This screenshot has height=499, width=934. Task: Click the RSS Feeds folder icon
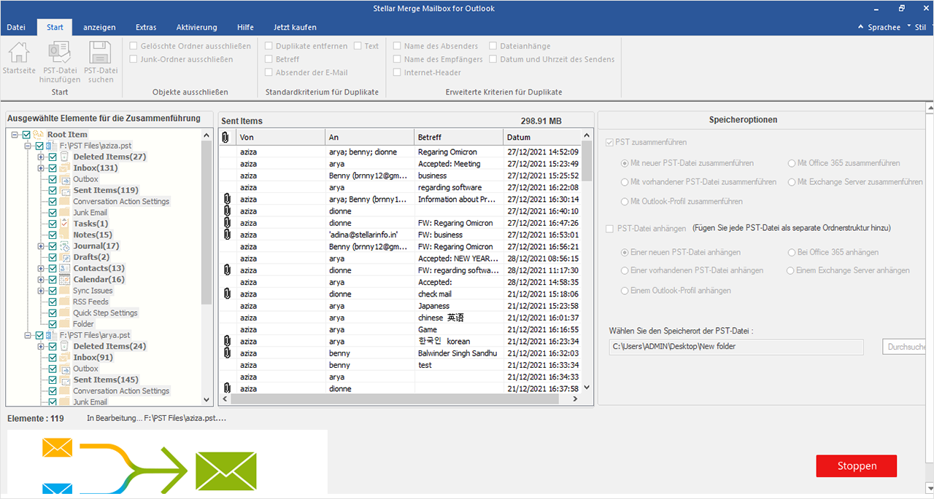pyautogui.click(x=64, y=302)
